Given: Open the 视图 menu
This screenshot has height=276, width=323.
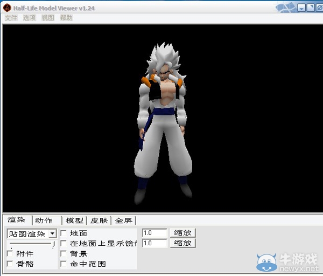Looking at the screenshot, I should coord(47,18).
